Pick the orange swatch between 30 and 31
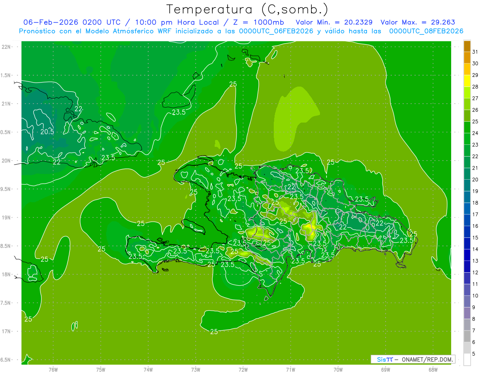 (467, 57)
